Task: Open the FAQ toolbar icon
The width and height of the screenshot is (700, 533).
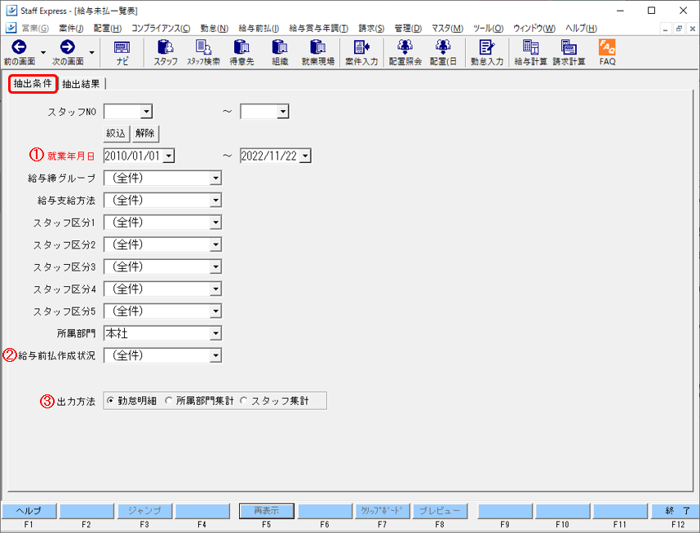Action: click(607, 47)
